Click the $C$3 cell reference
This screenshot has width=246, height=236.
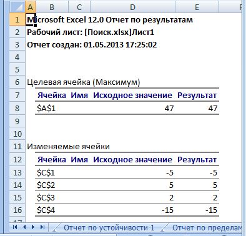(x=46, y=198)
